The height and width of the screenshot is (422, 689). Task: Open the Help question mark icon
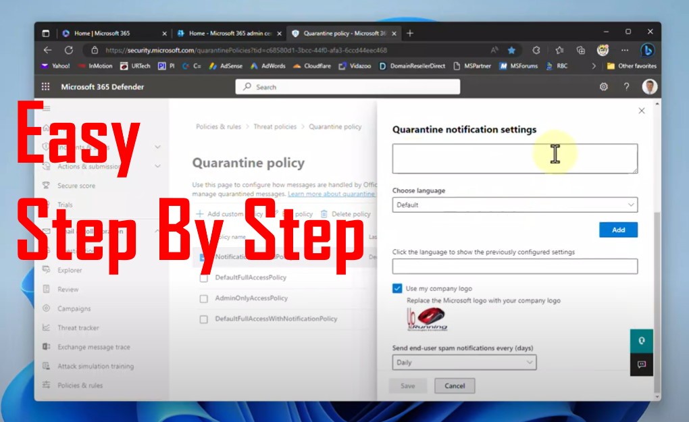point(626,86)
